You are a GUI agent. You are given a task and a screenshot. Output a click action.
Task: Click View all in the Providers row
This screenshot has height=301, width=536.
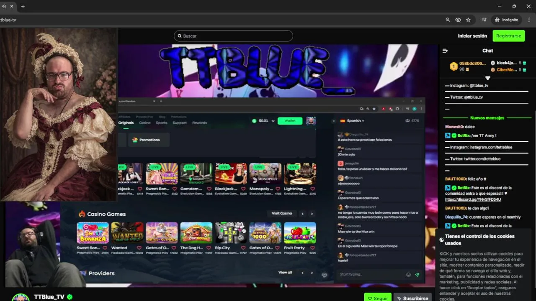[285, 273]
